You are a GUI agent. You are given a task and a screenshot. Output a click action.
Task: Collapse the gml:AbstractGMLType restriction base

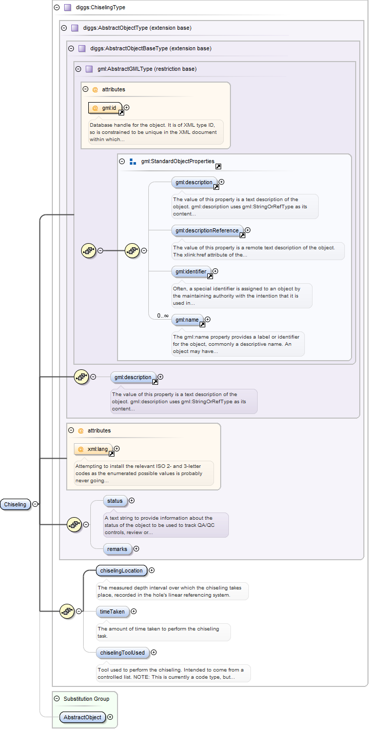[78, 69]
